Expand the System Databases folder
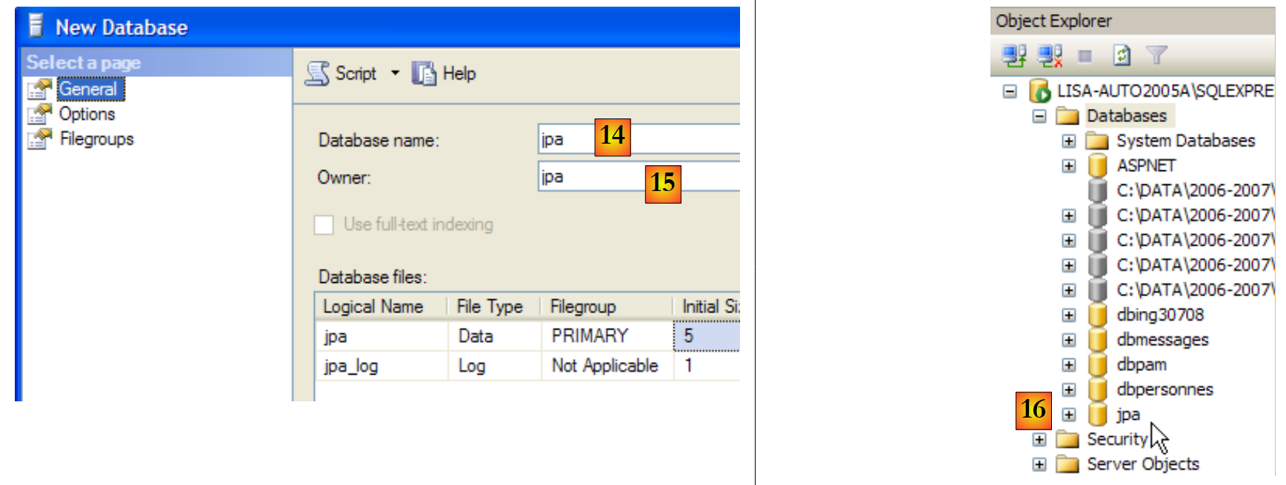 [1068, 141]
